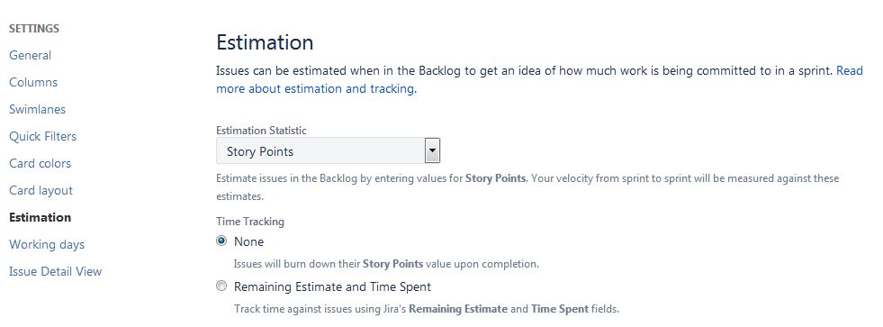Viewport: 883px width, 327px height.
Task: Open the Estimation Statistic dropdown arrow
Action: click(x=432, y=151)
